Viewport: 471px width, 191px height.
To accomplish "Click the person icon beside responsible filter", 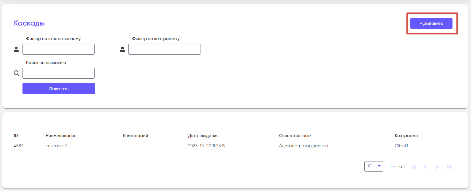I will (16, 49).
